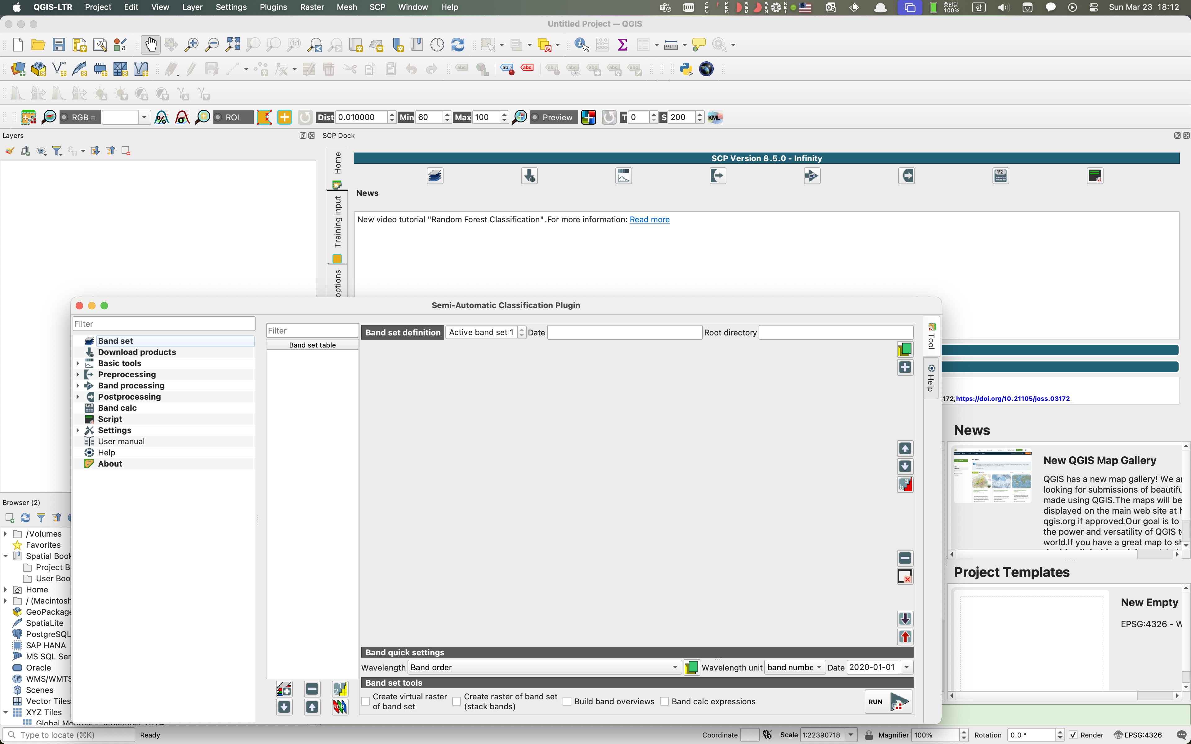Toggle Build band overviews checkbox
This screenshot has height=744, width=1191.
pos(567,702)
